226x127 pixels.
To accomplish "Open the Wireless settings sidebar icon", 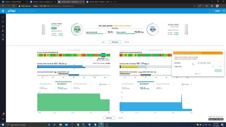I will point(3,22).
